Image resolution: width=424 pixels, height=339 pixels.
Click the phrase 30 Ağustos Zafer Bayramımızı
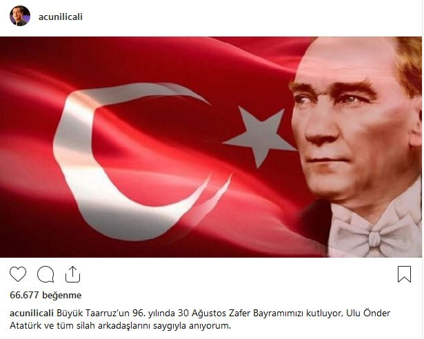(241, 314)
